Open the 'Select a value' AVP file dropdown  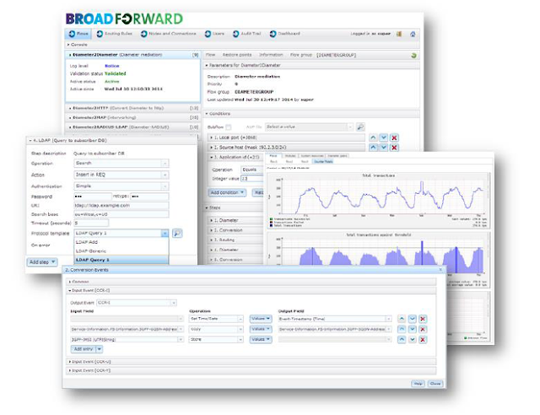coord(310,127)
